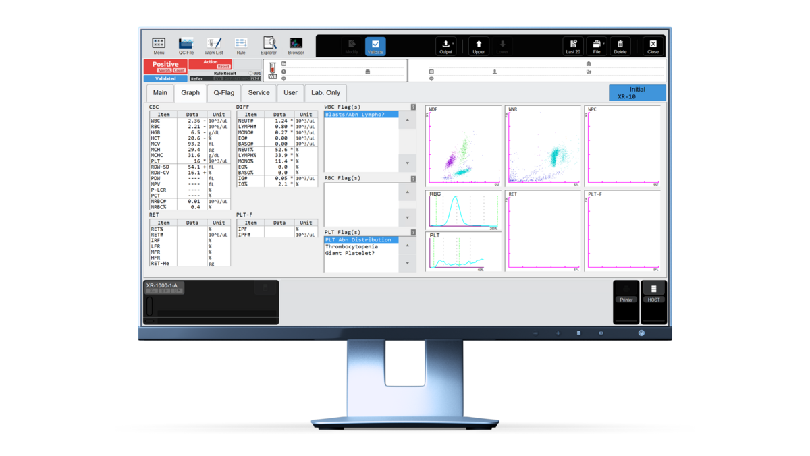Click the monitor minus button
The width and height of the screenshot is (810, 456).
(535, 333)
